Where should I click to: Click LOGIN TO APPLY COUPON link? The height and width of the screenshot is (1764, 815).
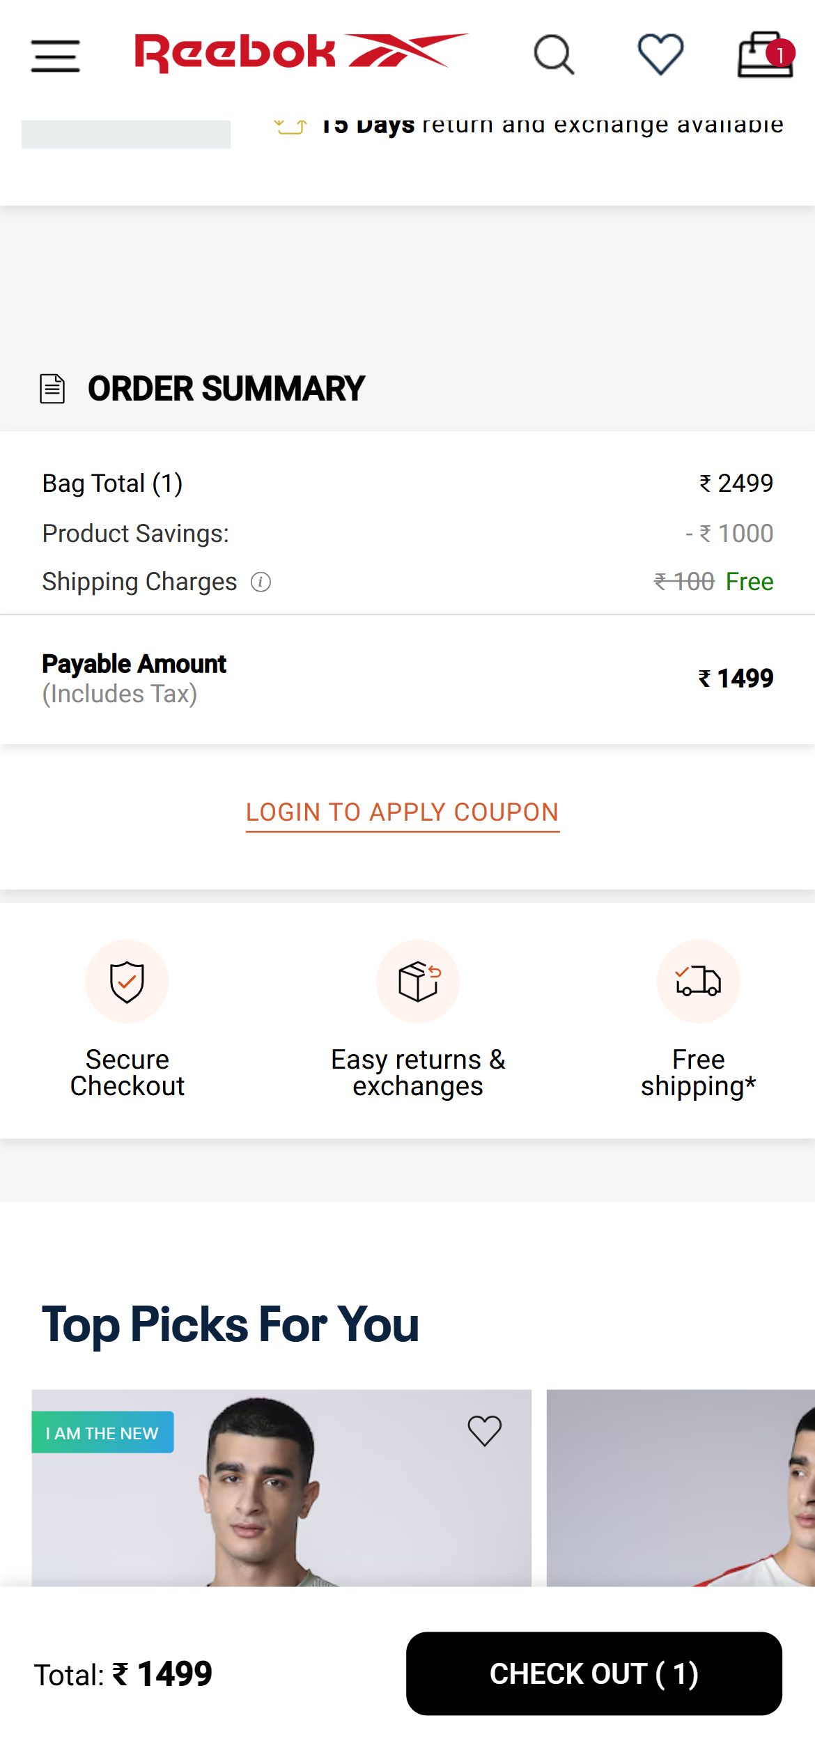tap(403, 812)
